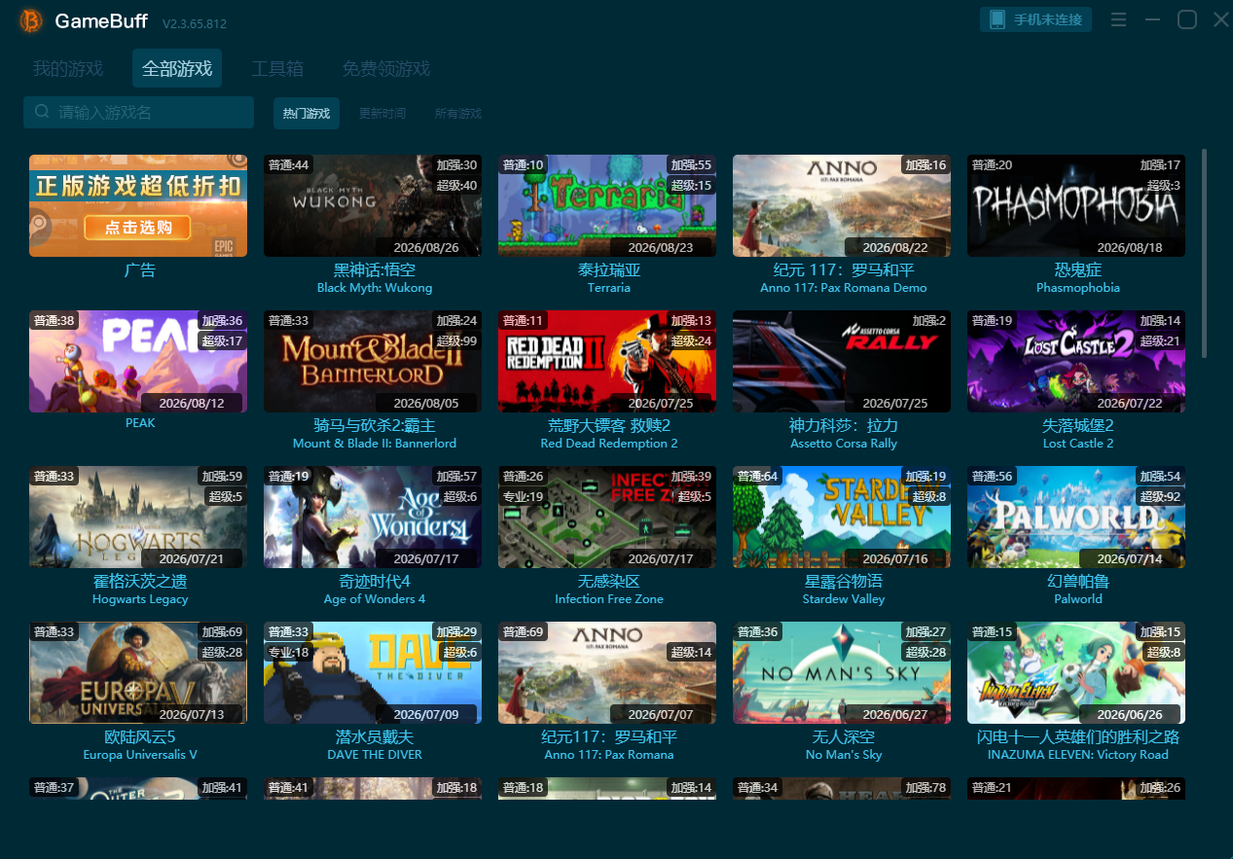The width and height of the screenshot is (1233, 859).
Task: Open the hamburger menu icon
Action: point(1119,19)
